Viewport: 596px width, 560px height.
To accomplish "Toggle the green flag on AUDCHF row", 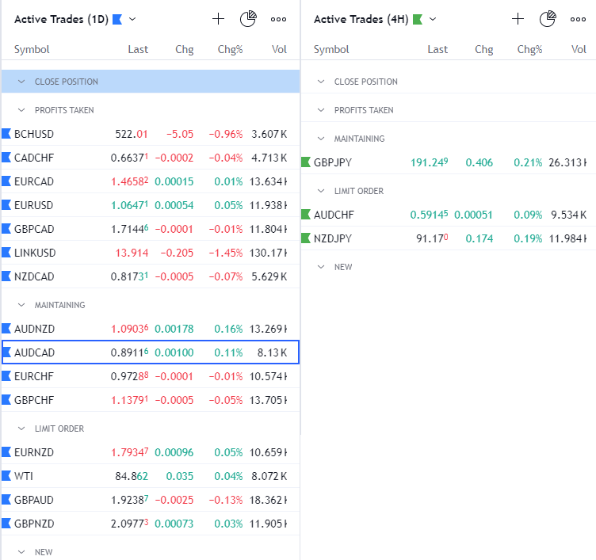I will [306, 215].
